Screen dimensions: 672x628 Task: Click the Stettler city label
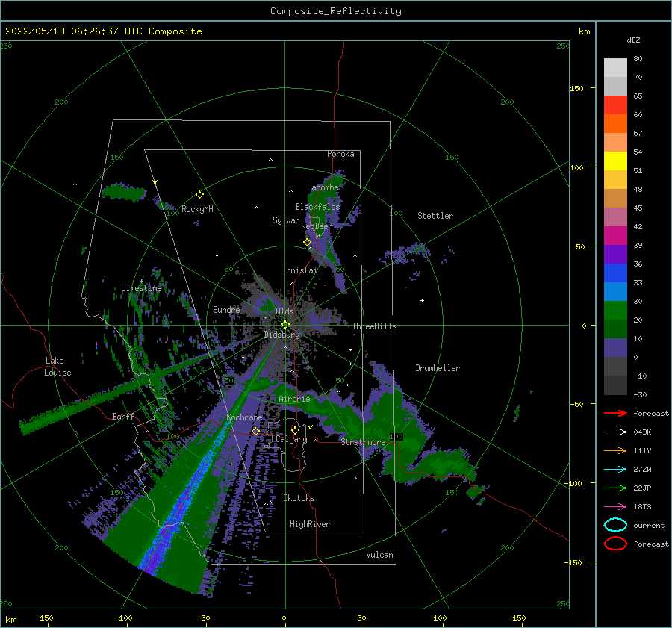click(435, 216)
